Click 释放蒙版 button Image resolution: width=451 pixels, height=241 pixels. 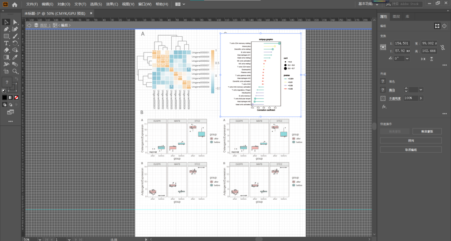pos(427,132)
